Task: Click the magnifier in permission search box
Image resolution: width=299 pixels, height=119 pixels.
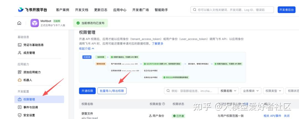Action: [x=168, y=91]
